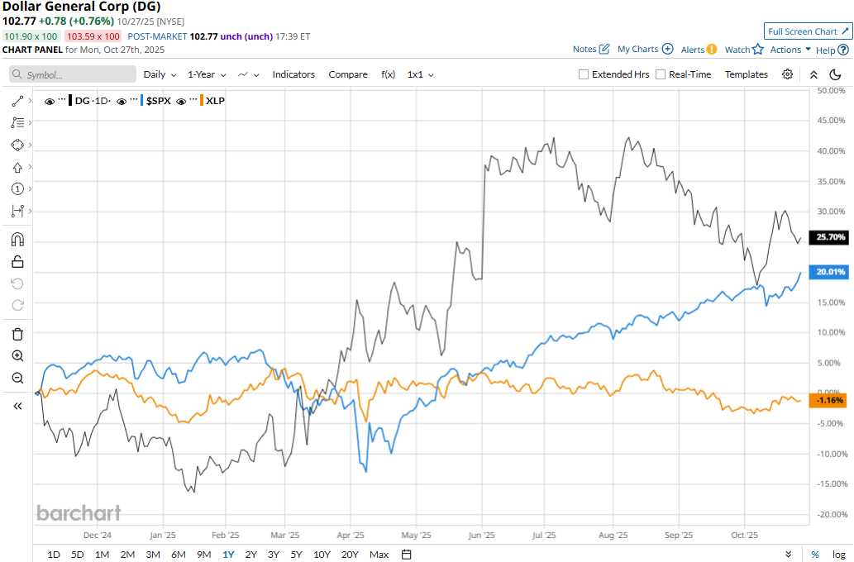Select the 2Y time range

(250, 555)
